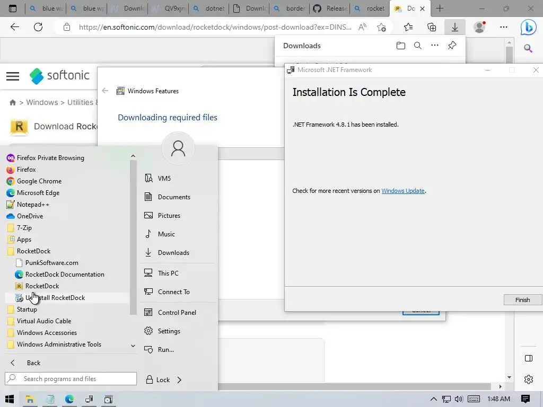Viewport: 543px width, 407px height.
Task: Go Back to the main Start menu
Action: [x=25, y=362]
